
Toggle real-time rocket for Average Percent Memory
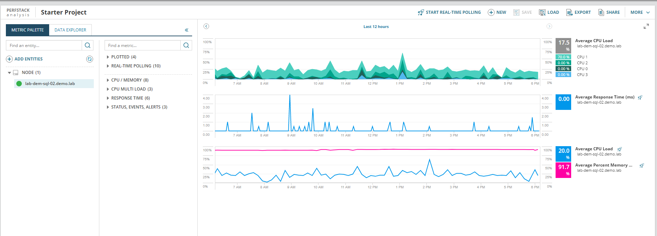coord(642,166)
